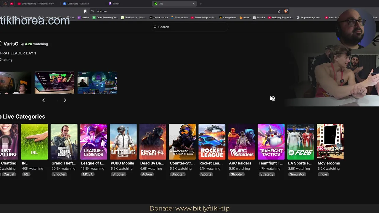Open VarisG channel name
Screen dimensions: 379x213
11,44
